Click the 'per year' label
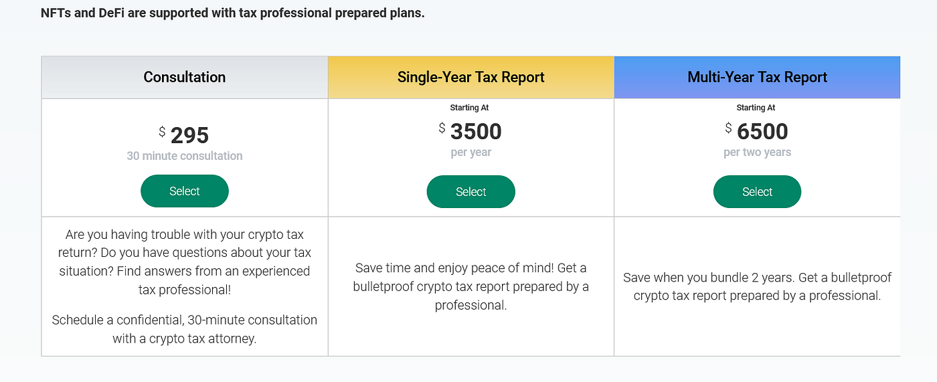 pos(471,153)
